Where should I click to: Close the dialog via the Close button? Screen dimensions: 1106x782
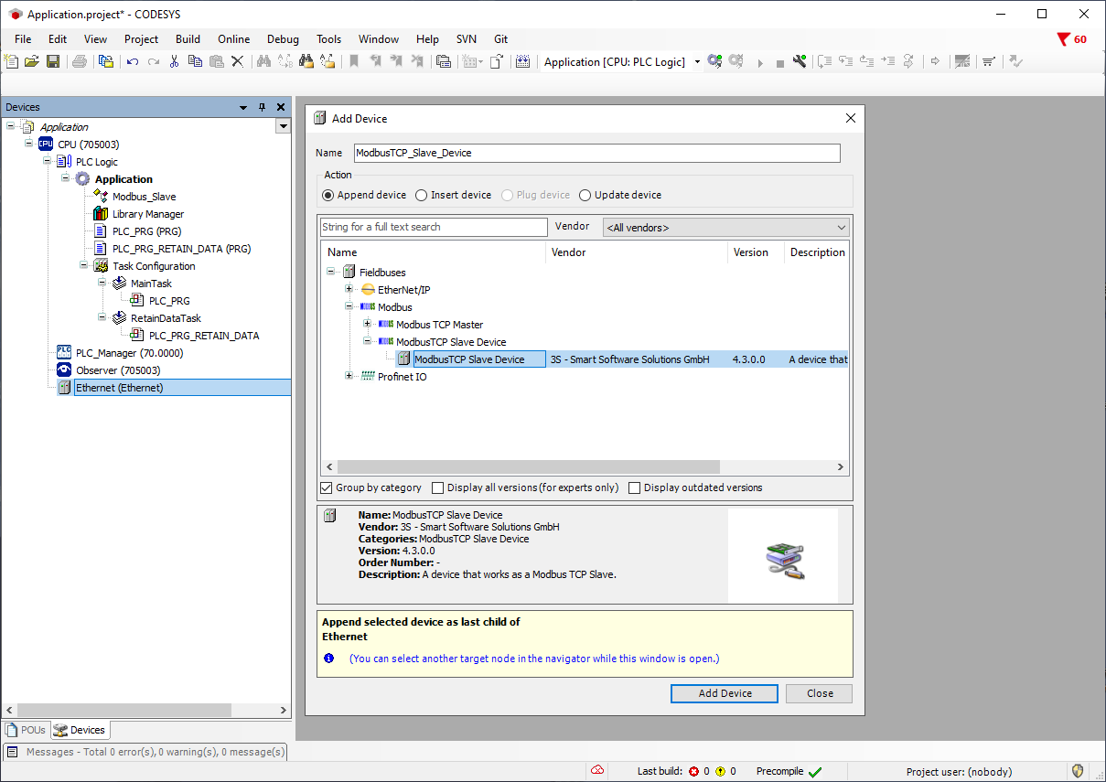(x=819, y=693)
